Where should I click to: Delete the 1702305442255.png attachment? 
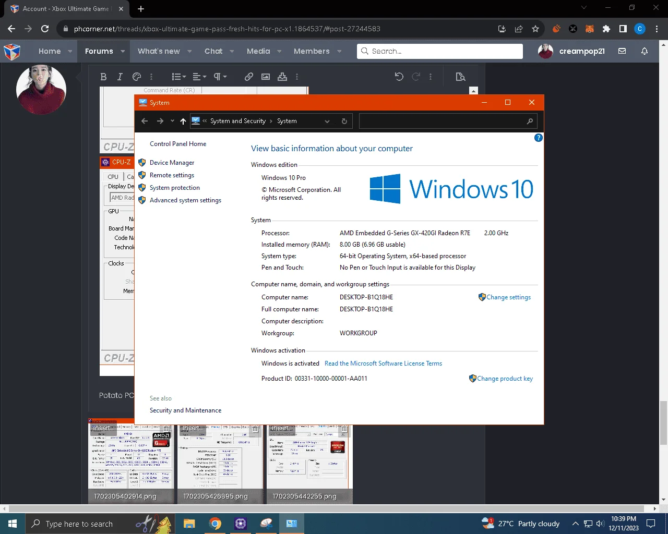pyautogui.click(x=344, y=429)
